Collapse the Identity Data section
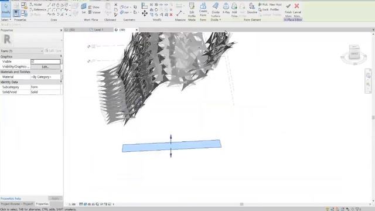This screenshot has height=211, width=375. [61, 82]
